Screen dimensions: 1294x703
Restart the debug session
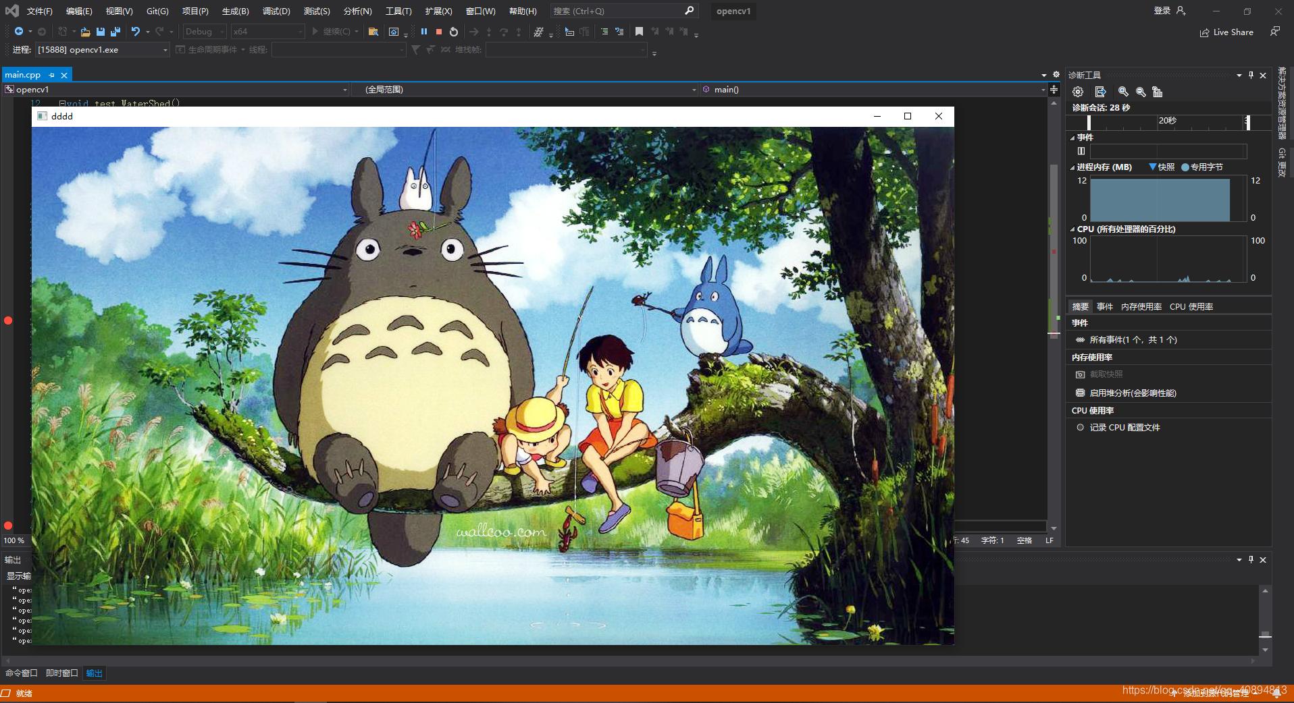tap(453, 31)
